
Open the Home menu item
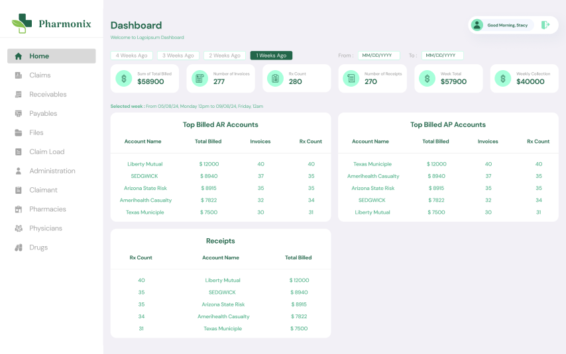pyautogui.click(x=52, y=56)
